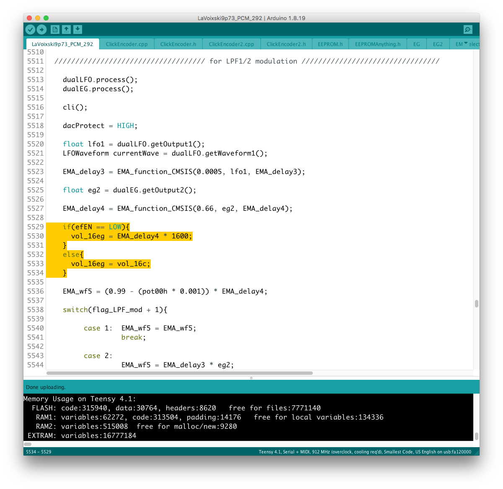Switch to the ClickEncoder.cpp tab

pos(126,44)
